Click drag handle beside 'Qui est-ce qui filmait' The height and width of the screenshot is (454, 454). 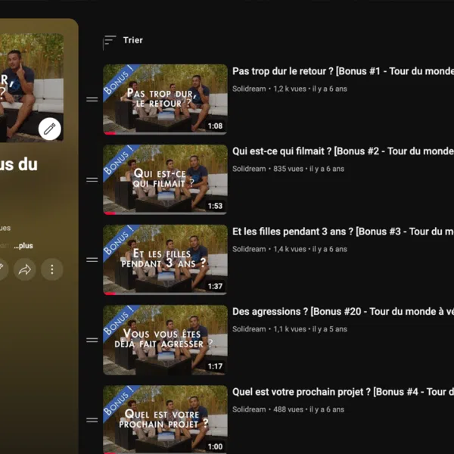(92, 180)
